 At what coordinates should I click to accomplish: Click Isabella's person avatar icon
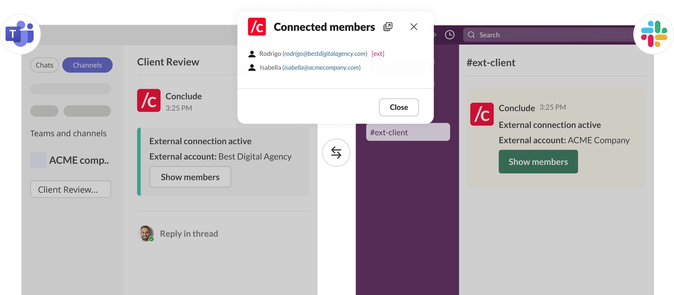click(252, 67)
